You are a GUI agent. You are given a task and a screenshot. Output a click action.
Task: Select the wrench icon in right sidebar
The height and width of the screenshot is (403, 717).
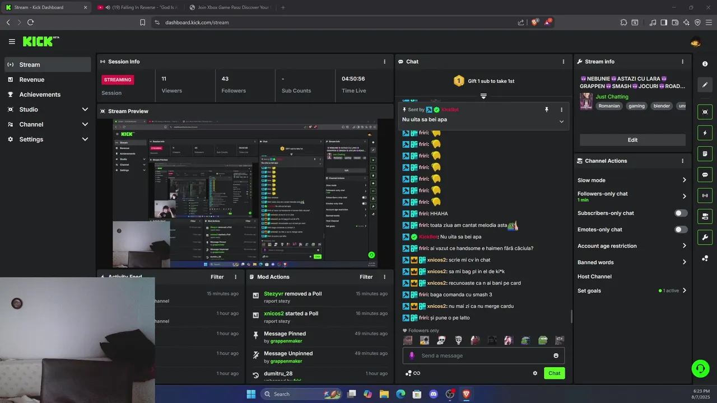click(x=705, y=237)
